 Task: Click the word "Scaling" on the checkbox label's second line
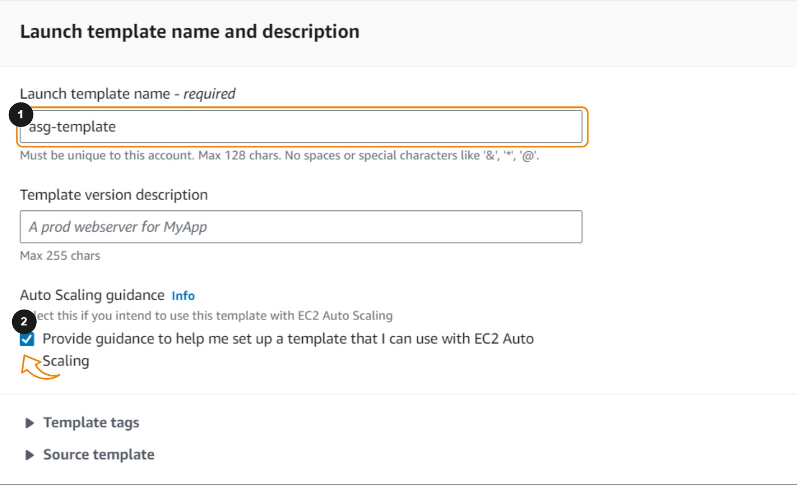[66, 361]
